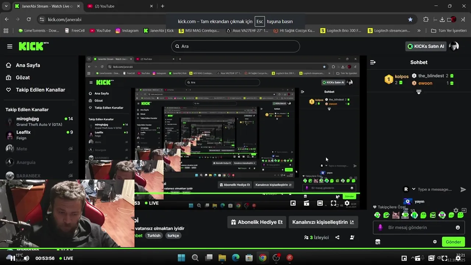Select the_blindest in leaderboard

click(x=432, y=76)
